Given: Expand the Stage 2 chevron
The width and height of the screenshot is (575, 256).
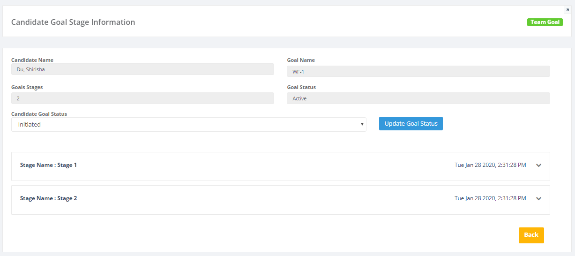Looking at the screenshot, I should (x=538, y=199).
